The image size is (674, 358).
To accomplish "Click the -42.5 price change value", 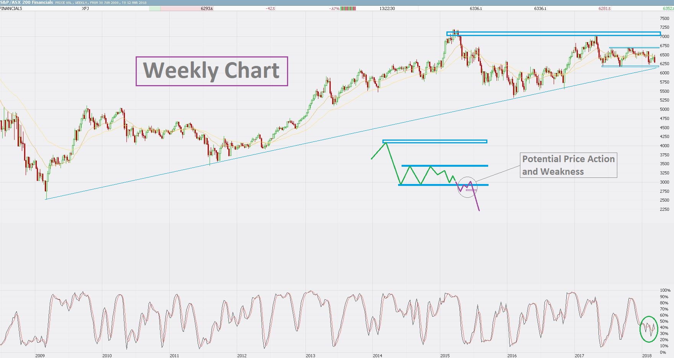I will (270, 8).
